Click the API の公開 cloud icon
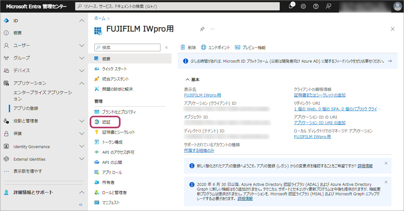404x211 pixels. pos(97,162)
